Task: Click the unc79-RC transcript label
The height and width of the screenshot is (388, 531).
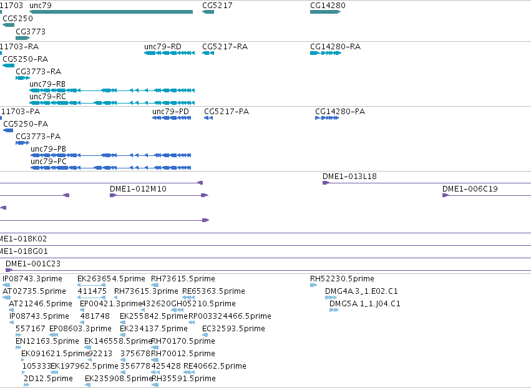Action: (47, 97)
